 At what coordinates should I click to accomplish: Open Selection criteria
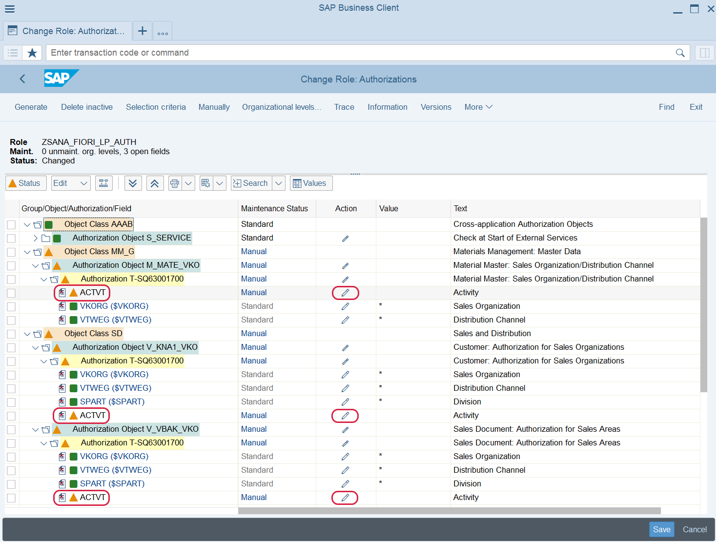point(156,107)
